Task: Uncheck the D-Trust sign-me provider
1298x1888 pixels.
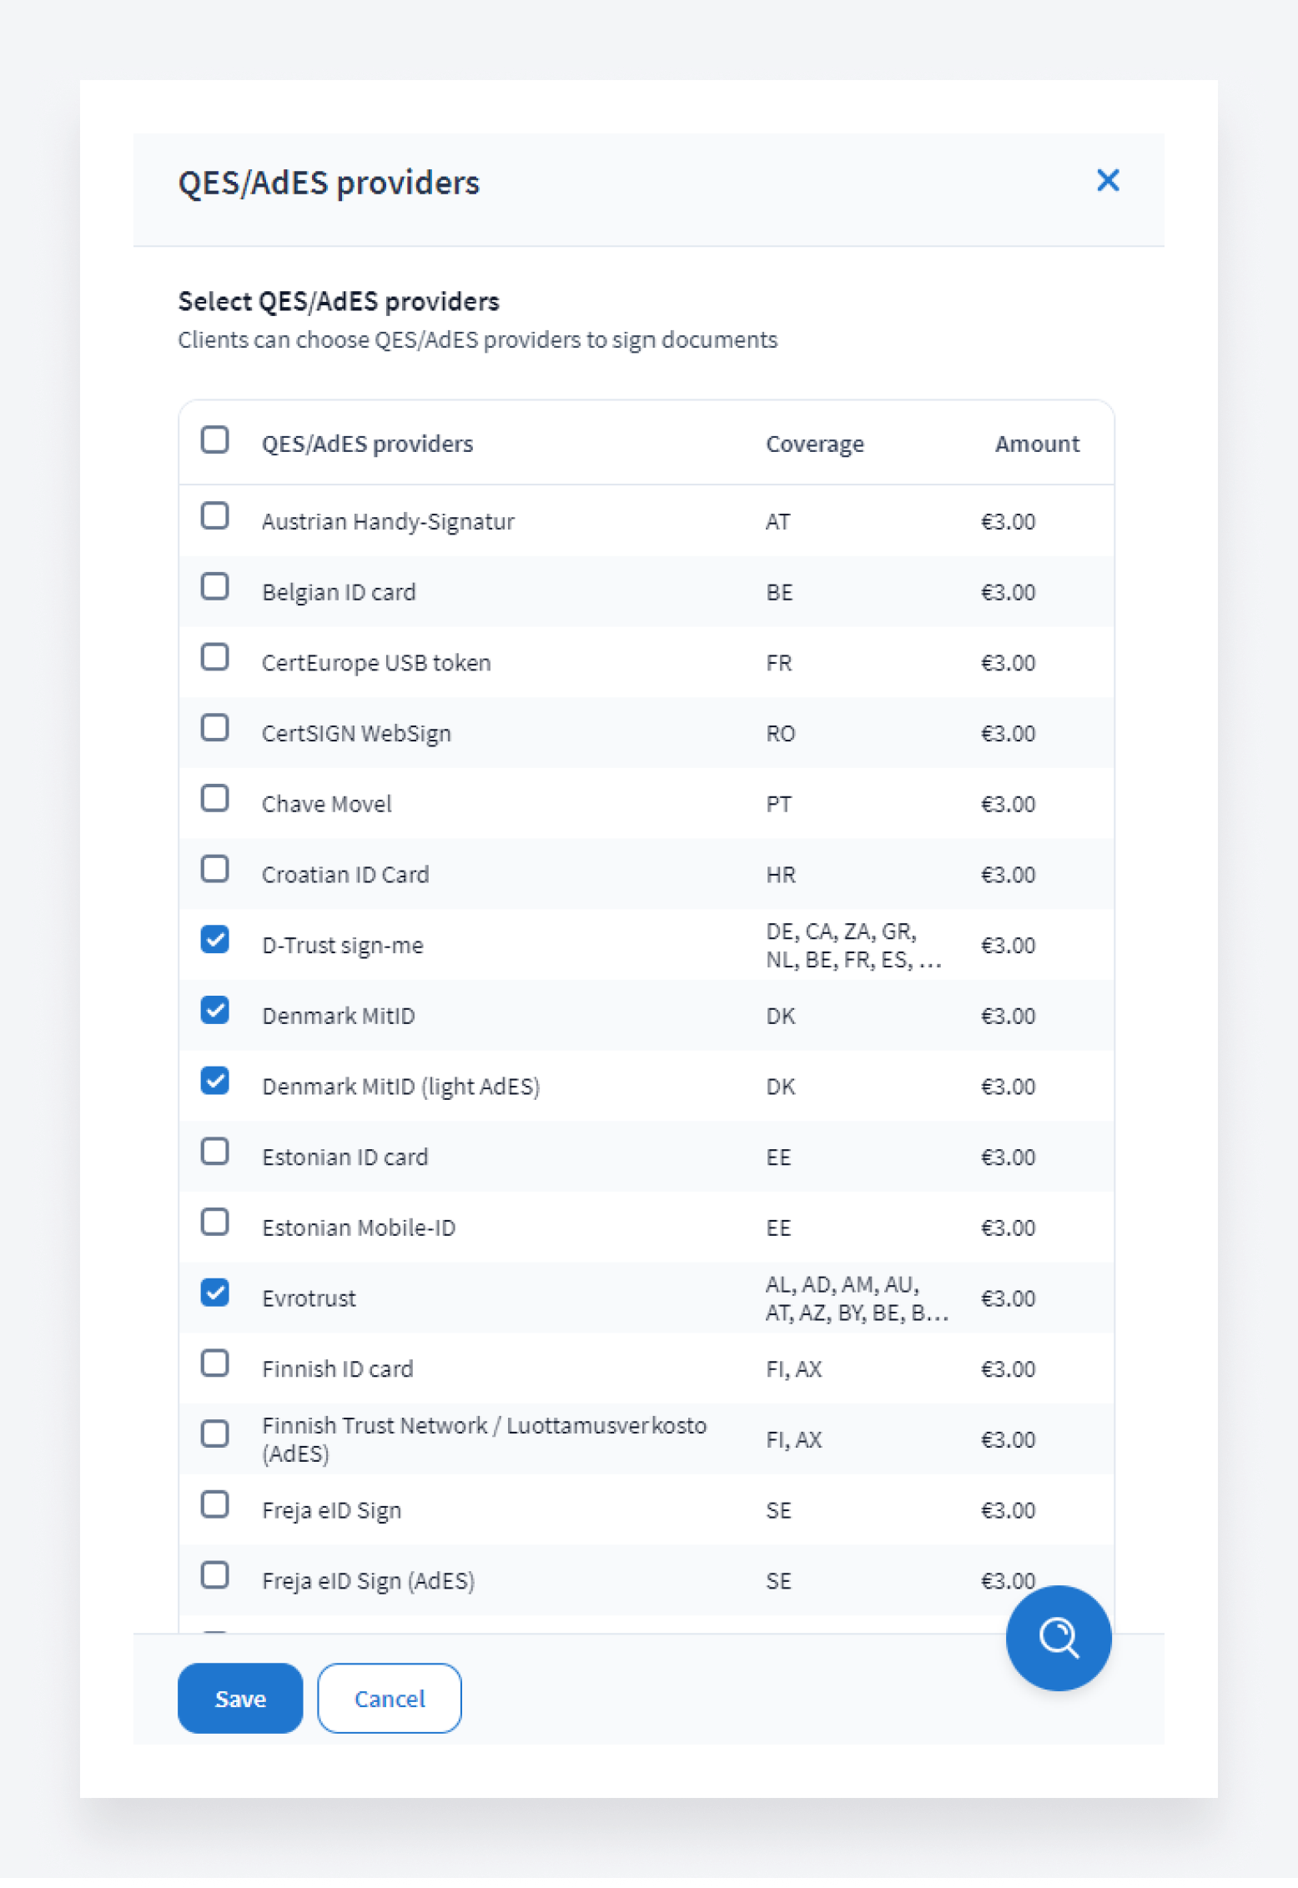Action: 215,940
